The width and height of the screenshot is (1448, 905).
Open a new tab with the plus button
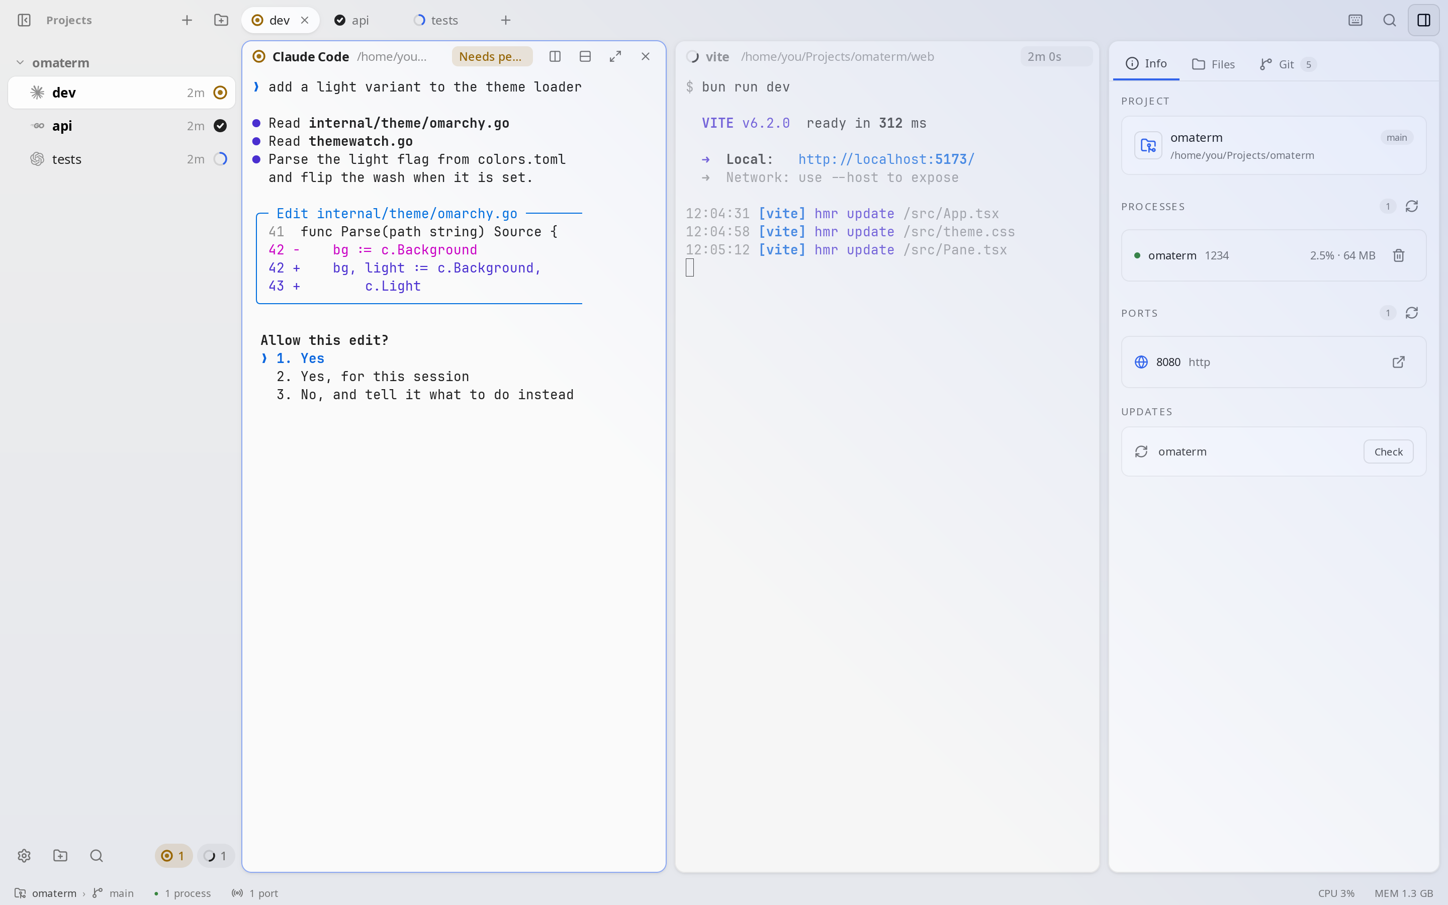pyautogui.click(x=506, y=20)
